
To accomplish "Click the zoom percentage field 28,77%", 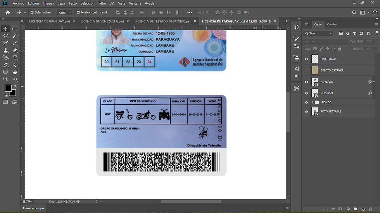I will (27, 201).
